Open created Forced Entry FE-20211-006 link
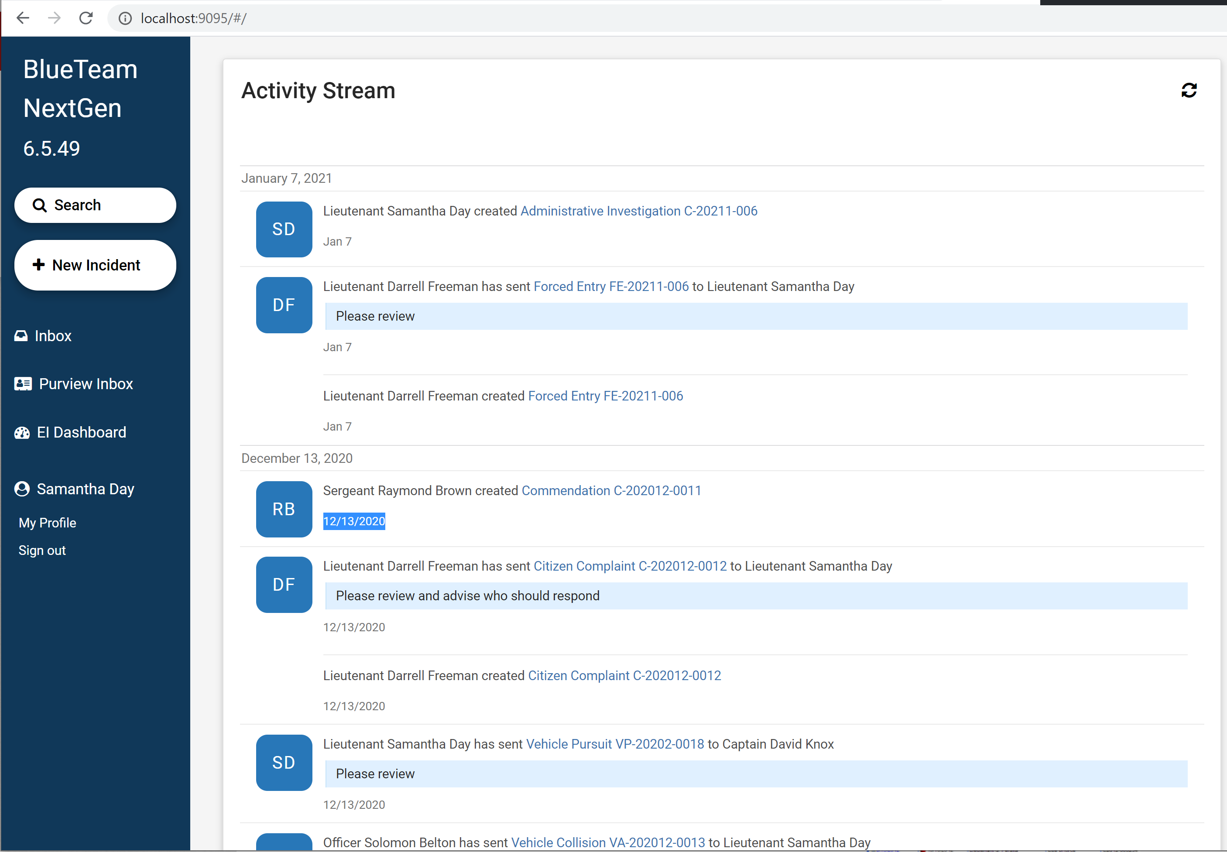 click(x=606, y=396)
